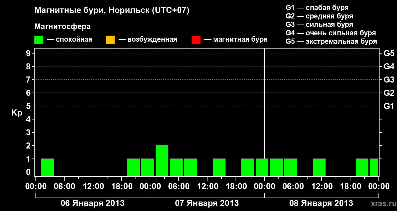Viewport: 397px width, 211px height.
Task: Click the "7" value on the Kp axis
Action: tap(29, 80)
